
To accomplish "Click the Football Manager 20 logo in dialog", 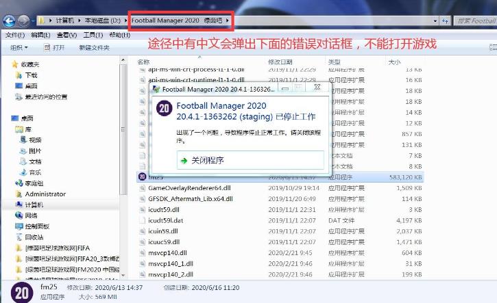I will (165, 109).
